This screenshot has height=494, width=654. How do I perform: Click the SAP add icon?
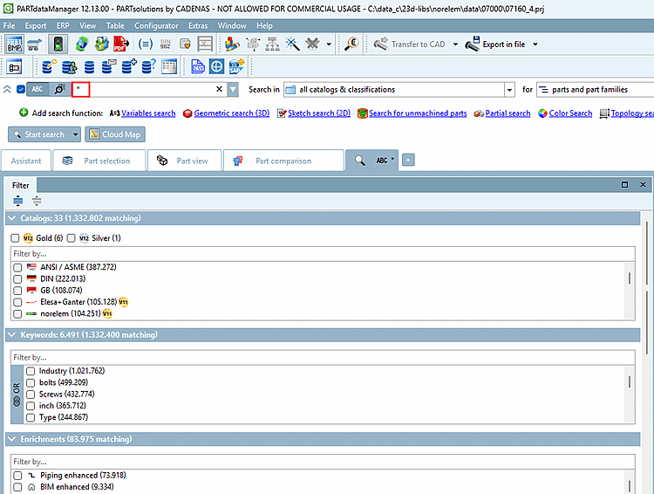236,66
